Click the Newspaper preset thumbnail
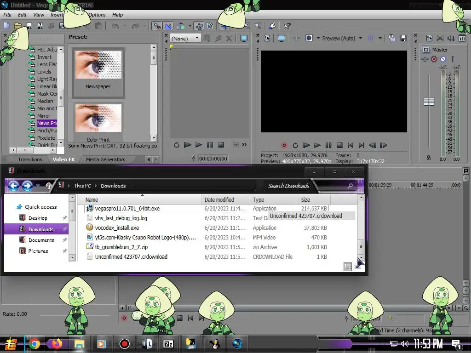471x353 pixels. tap(98, 65)
